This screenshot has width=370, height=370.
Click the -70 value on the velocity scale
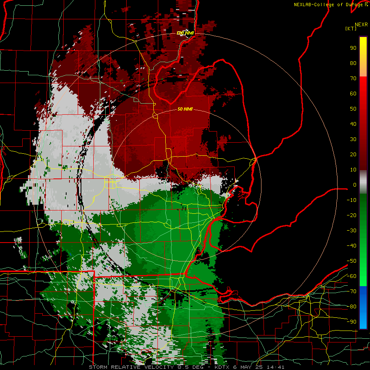point(351,291)
